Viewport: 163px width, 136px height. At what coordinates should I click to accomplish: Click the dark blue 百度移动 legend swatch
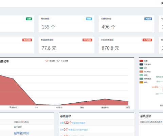[x=141, y=64]
